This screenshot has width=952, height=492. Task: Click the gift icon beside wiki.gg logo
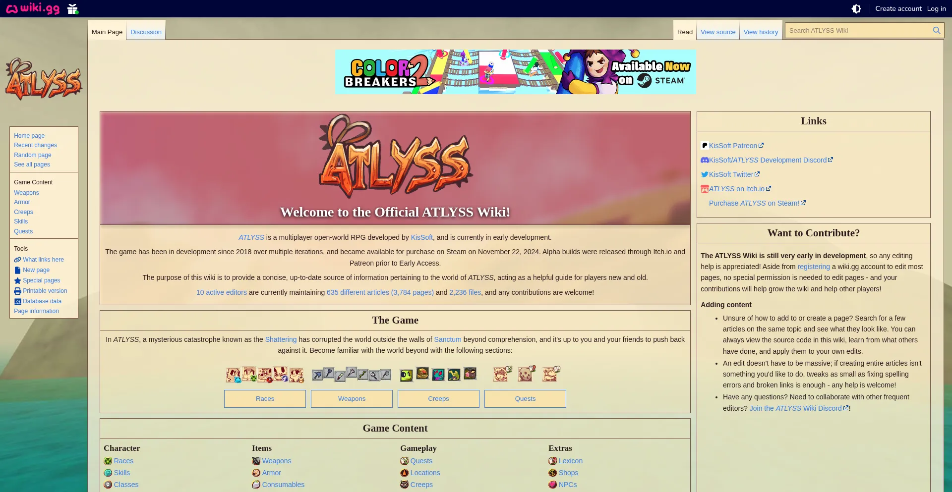tap(73, 9)
